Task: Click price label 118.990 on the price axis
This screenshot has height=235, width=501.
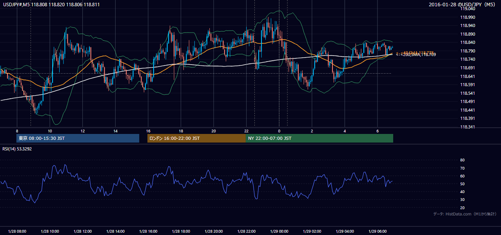Action: tap(467, 17)
